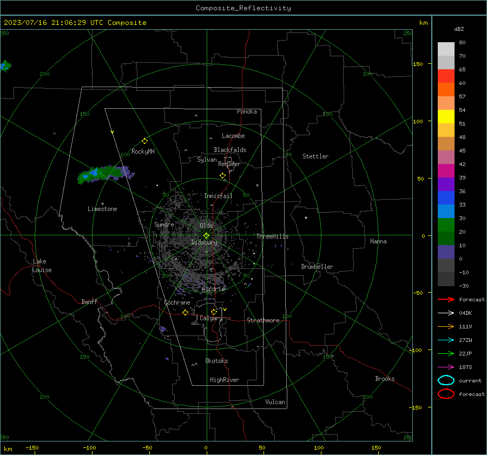This screenshot has width=487, height=455.
Task: Click the Okotoks town label
Action: click(x=216, y=361)
